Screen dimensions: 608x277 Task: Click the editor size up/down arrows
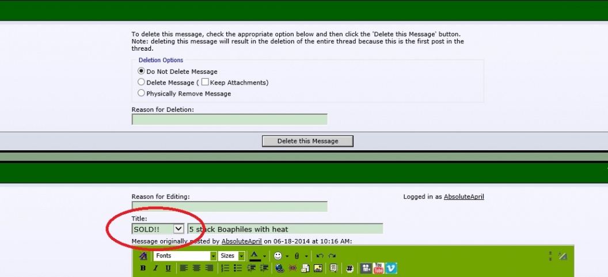[550, 256]
